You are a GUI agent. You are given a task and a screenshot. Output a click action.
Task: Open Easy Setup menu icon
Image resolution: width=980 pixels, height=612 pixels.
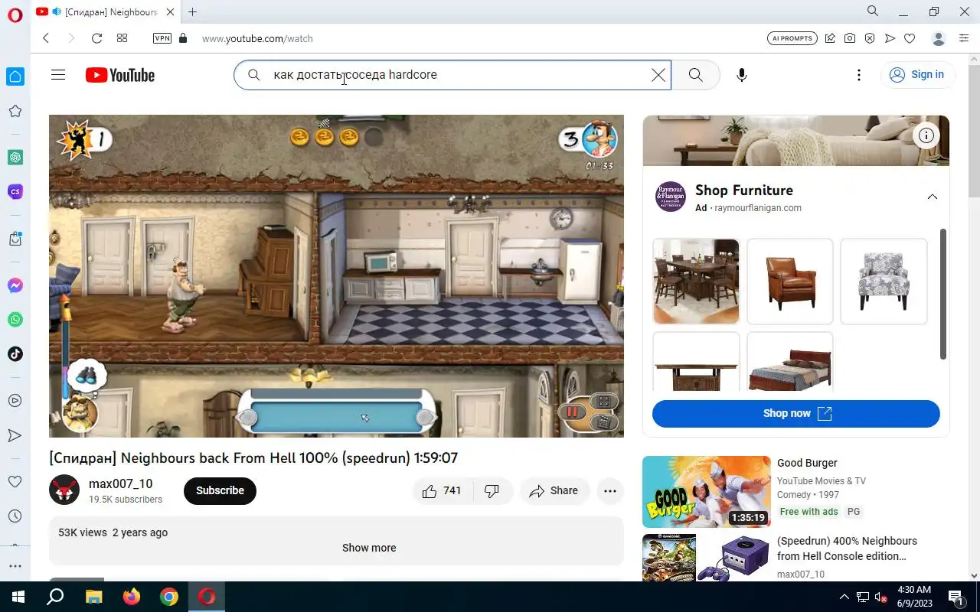(x=964, y=38)
